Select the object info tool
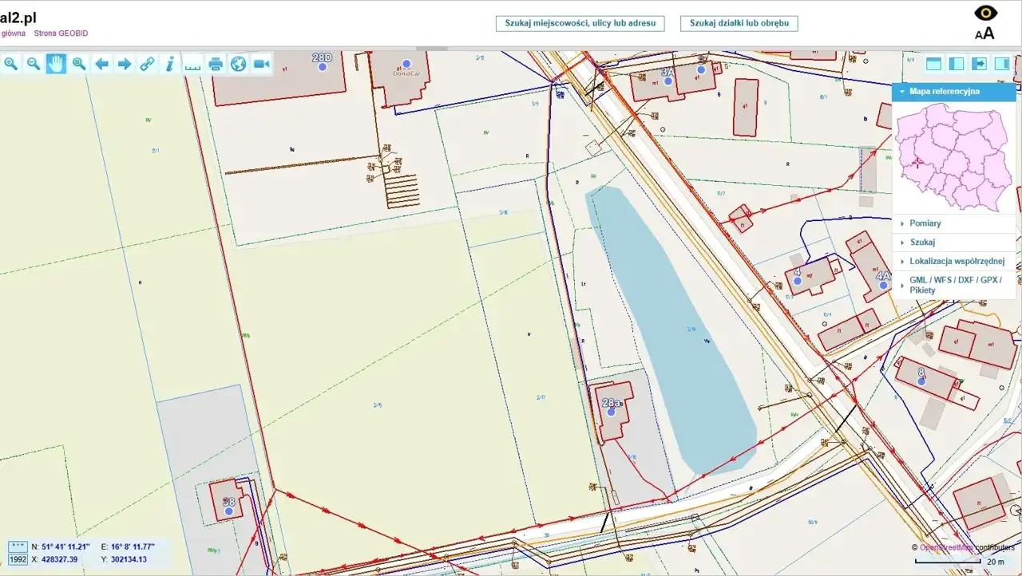Image resolution: width=1022 pixels, height=576 pixels. click(170, 65)
